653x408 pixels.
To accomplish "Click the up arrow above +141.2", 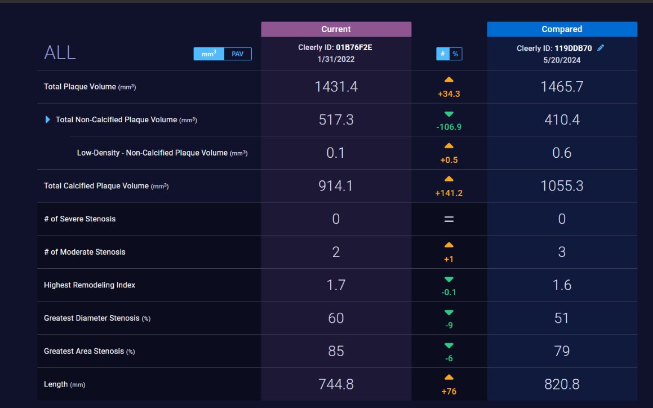I will coord(449,179).
